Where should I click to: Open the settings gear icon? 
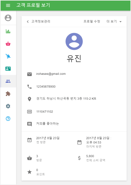[8, 106]
